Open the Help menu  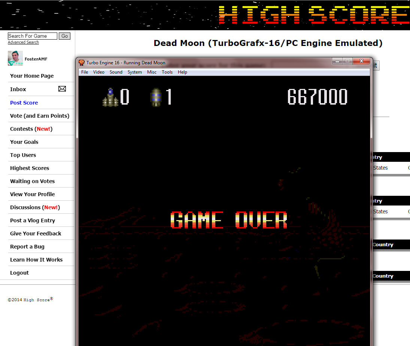click(182, 72)
